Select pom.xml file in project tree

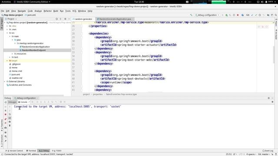pyautogui.click(x=14, y=75)
